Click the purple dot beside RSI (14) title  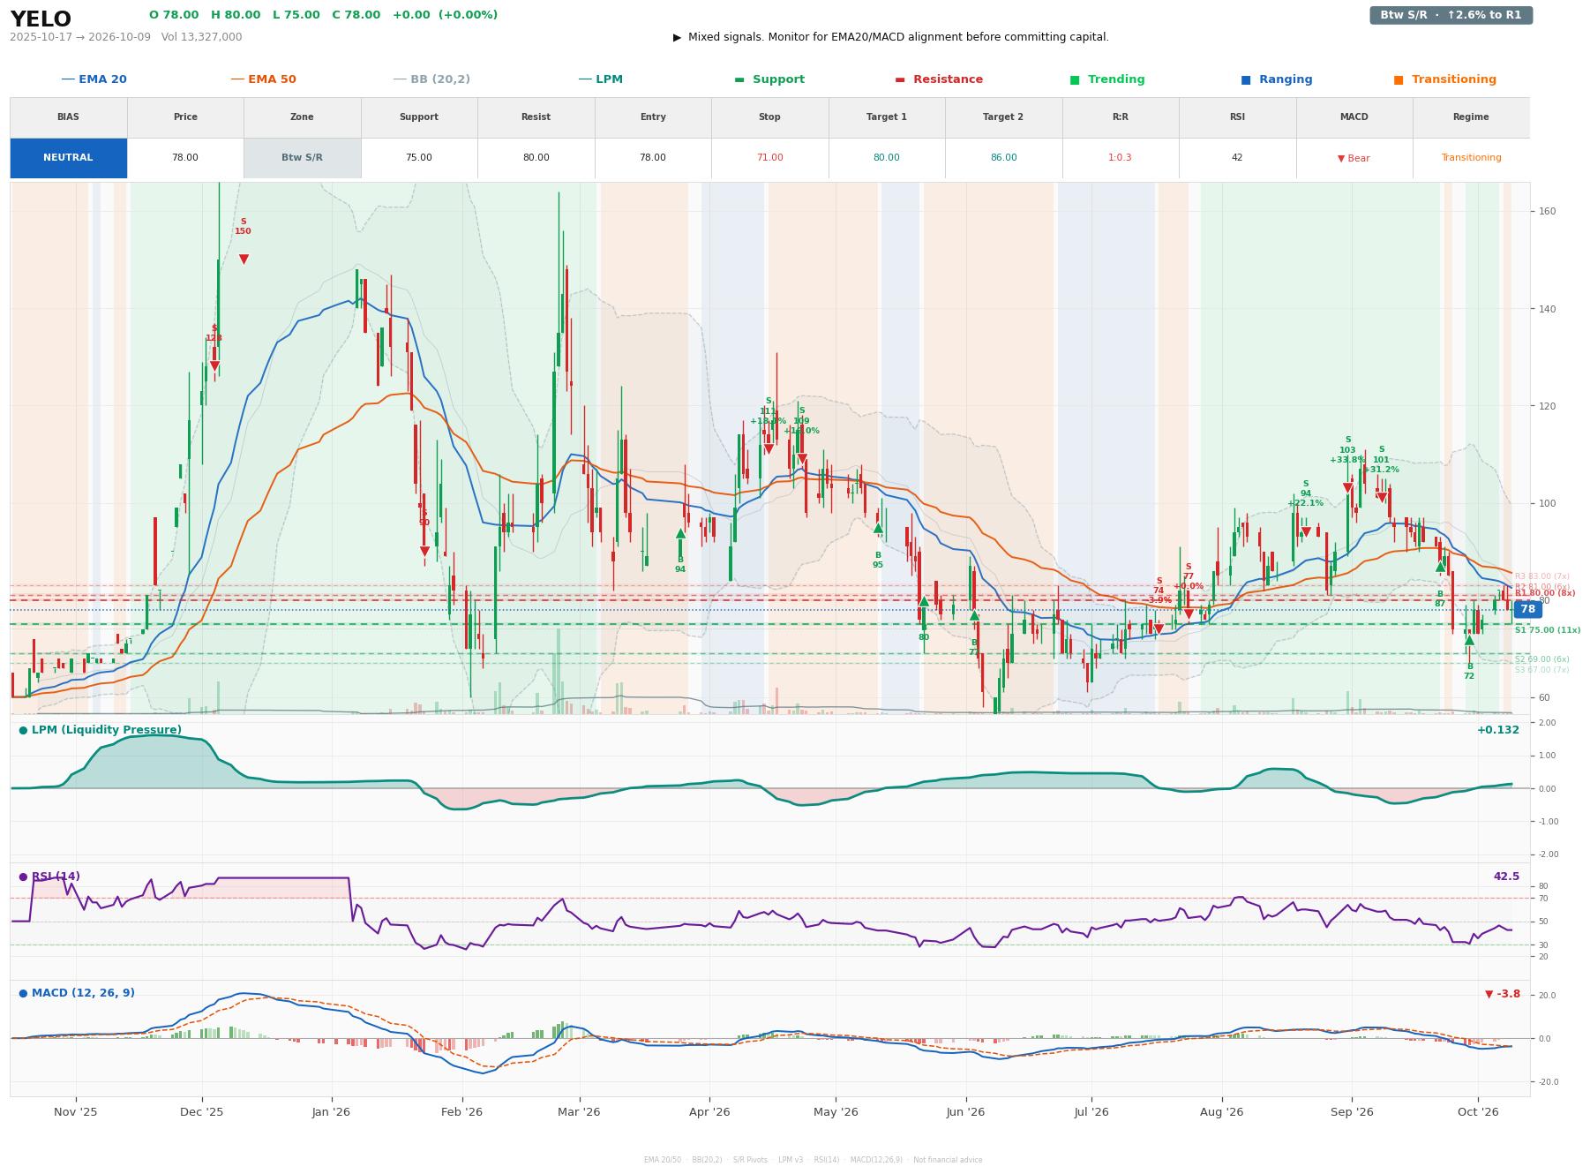tap(23, 877)
